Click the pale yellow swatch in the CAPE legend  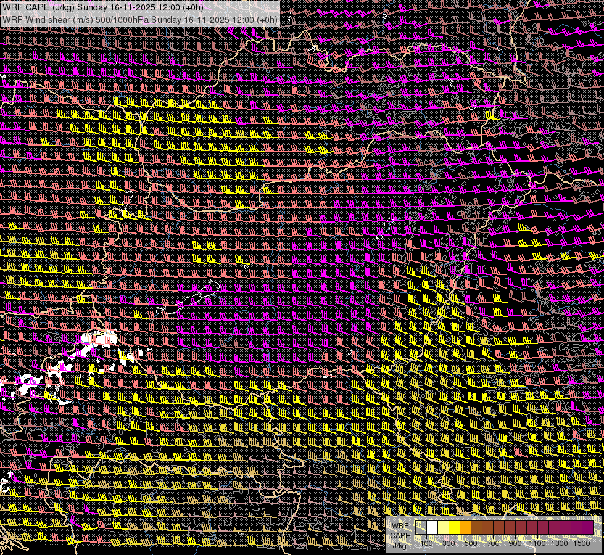[x=444, y=528]
